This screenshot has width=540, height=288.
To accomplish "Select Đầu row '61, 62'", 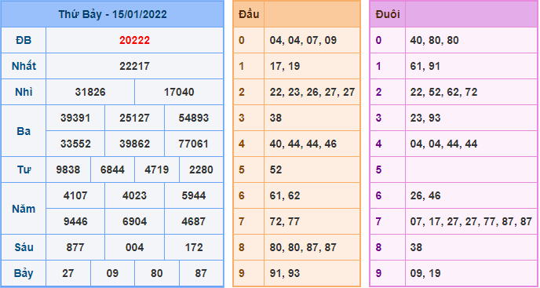I will pyautogui.click(x=285, y=195).
